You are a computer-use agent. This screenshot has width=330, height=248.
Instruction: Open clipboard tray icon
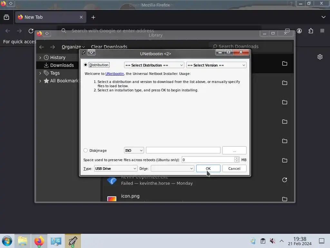tap(263, 241)
